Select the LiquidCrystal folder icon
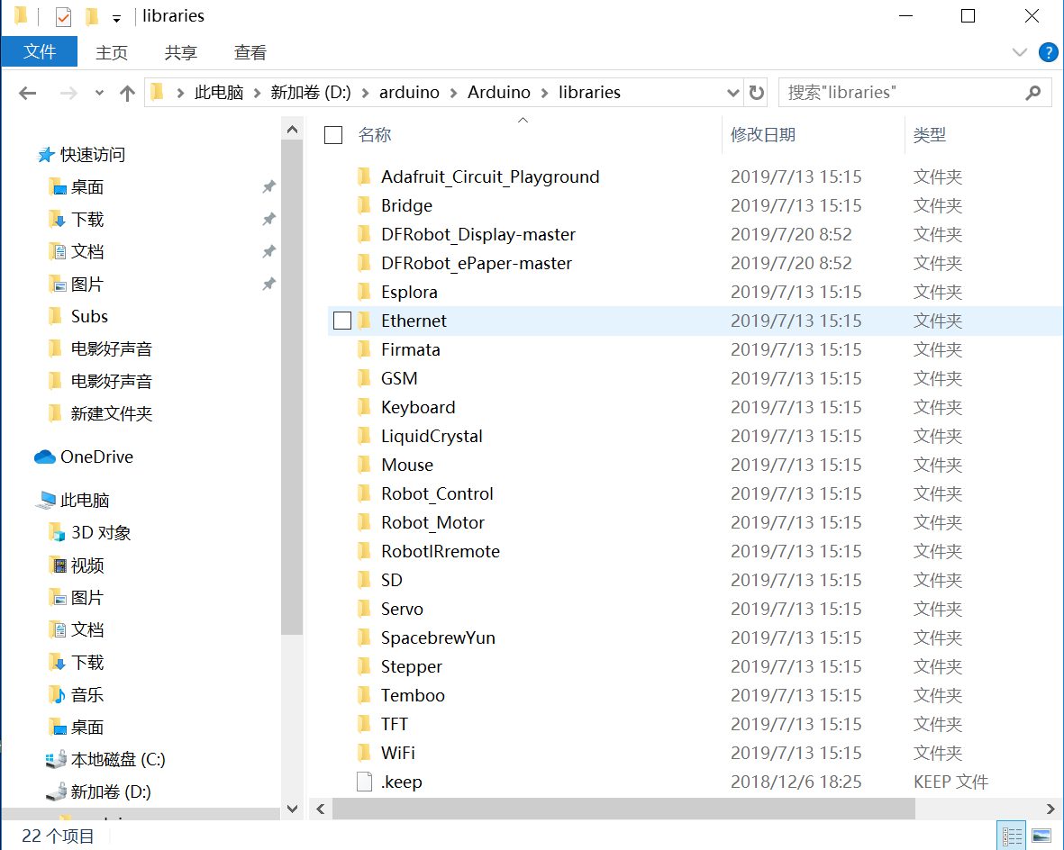This screenshot has width=1064, height=850. [x=364, y=436]
